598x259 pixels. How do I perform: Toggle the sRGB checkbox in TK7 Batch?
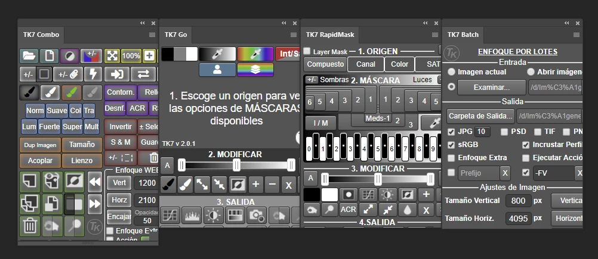coord(451,145)
